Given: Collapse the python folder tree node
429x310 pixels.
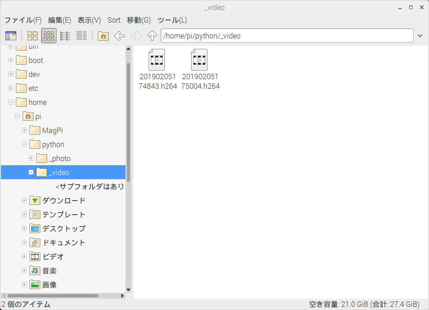Looking at the screenshot, I should click(x=24, y=144).
